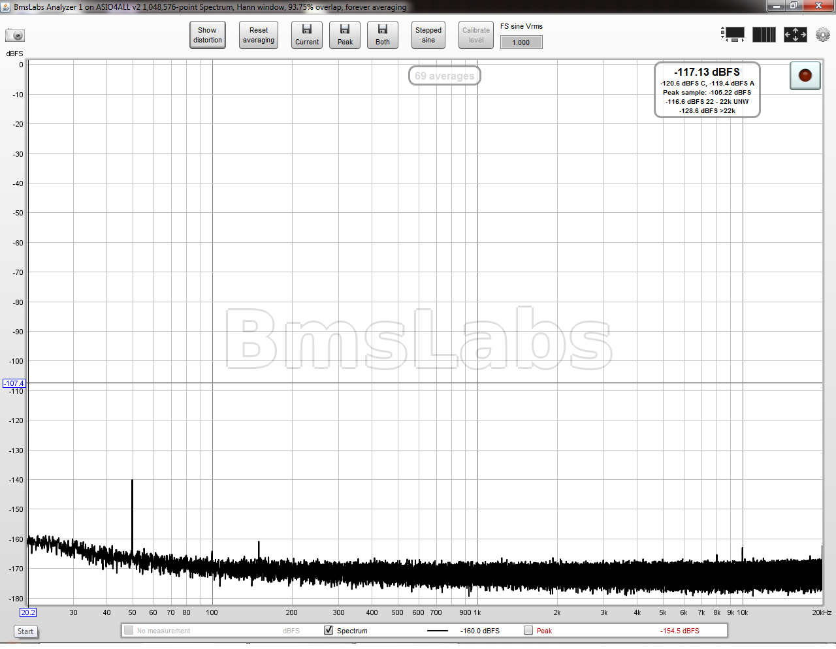This screenshot has height=649, width=836.
Task: Open the settings gear
Action: click(x=823, y=35)
